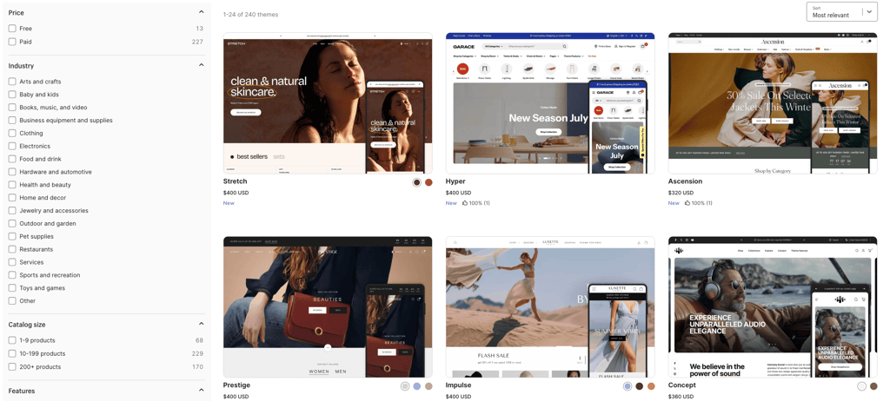The height and width of the screenshot is (401, 890).
Task: Open the Prestige theme preview thumbnail
Action: [x=328, y=307]
